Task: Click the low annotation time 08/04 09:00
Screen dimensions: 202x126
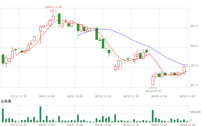Action: click(x=153, y=91)
